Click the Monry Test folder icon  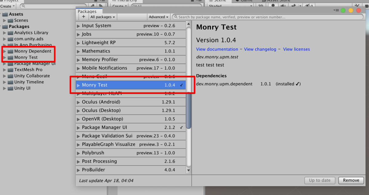[10, 57]
